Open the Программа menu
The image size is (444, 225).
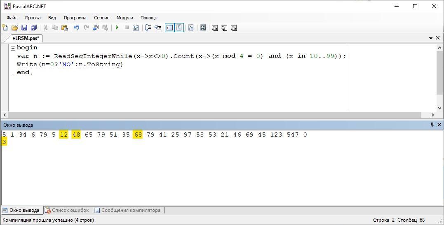click(75, 18)
